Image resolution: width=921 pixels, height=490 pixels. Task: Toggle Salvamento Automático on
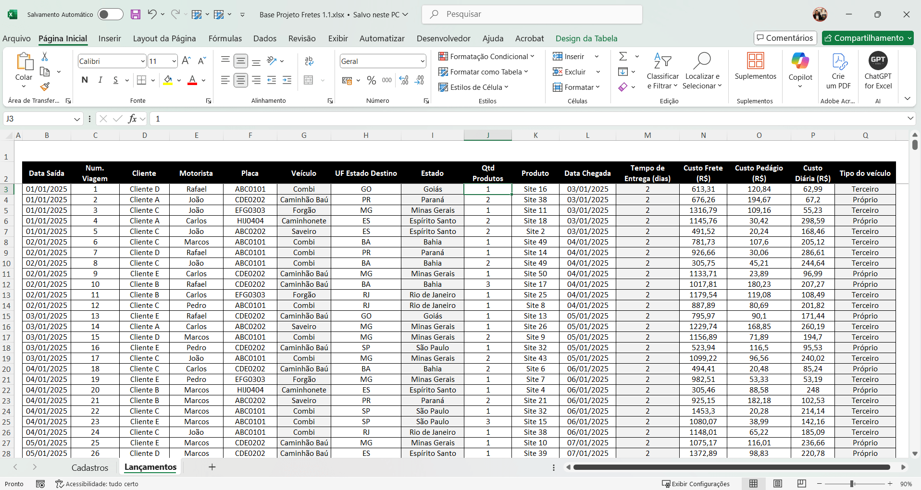coord(110,14)
